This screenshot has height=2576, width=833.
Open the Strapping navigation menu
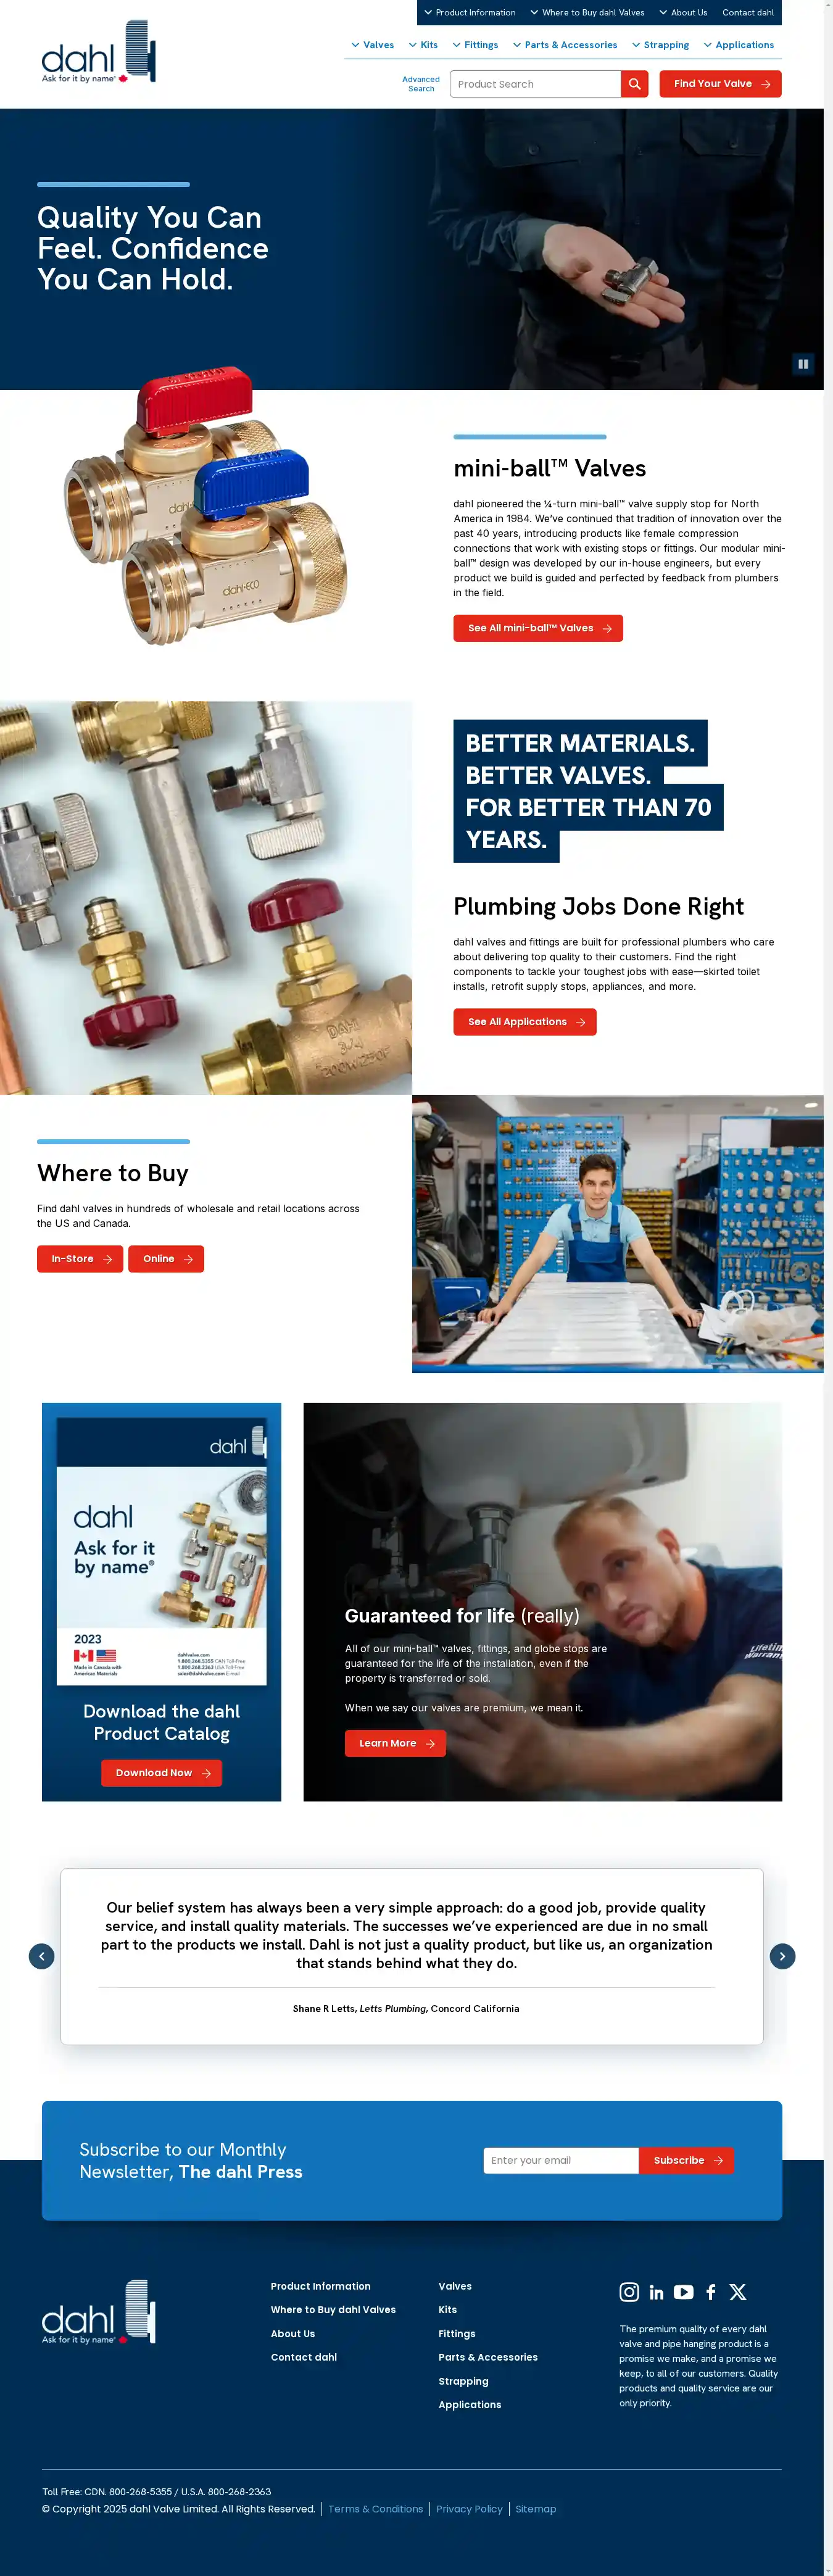[x=660, y=45]
